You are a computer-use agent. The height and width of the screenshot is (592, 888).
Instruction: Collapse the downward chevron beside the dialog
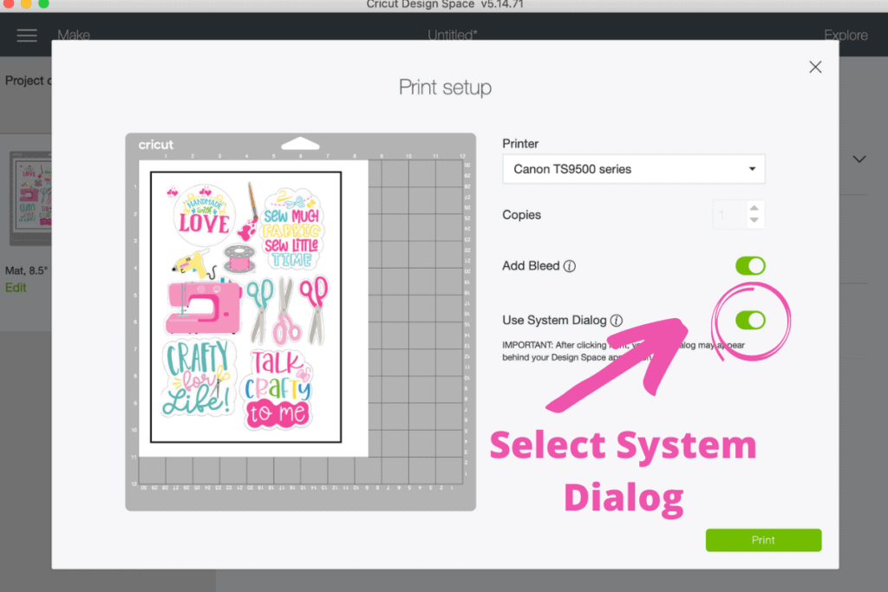859,159
